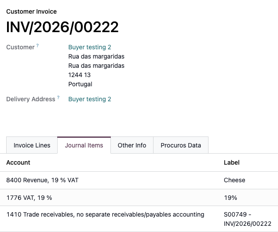Open the Procuros Data tab
This screenshot has height=232, width=278.
pyautogui.click(x=181, y=145)
